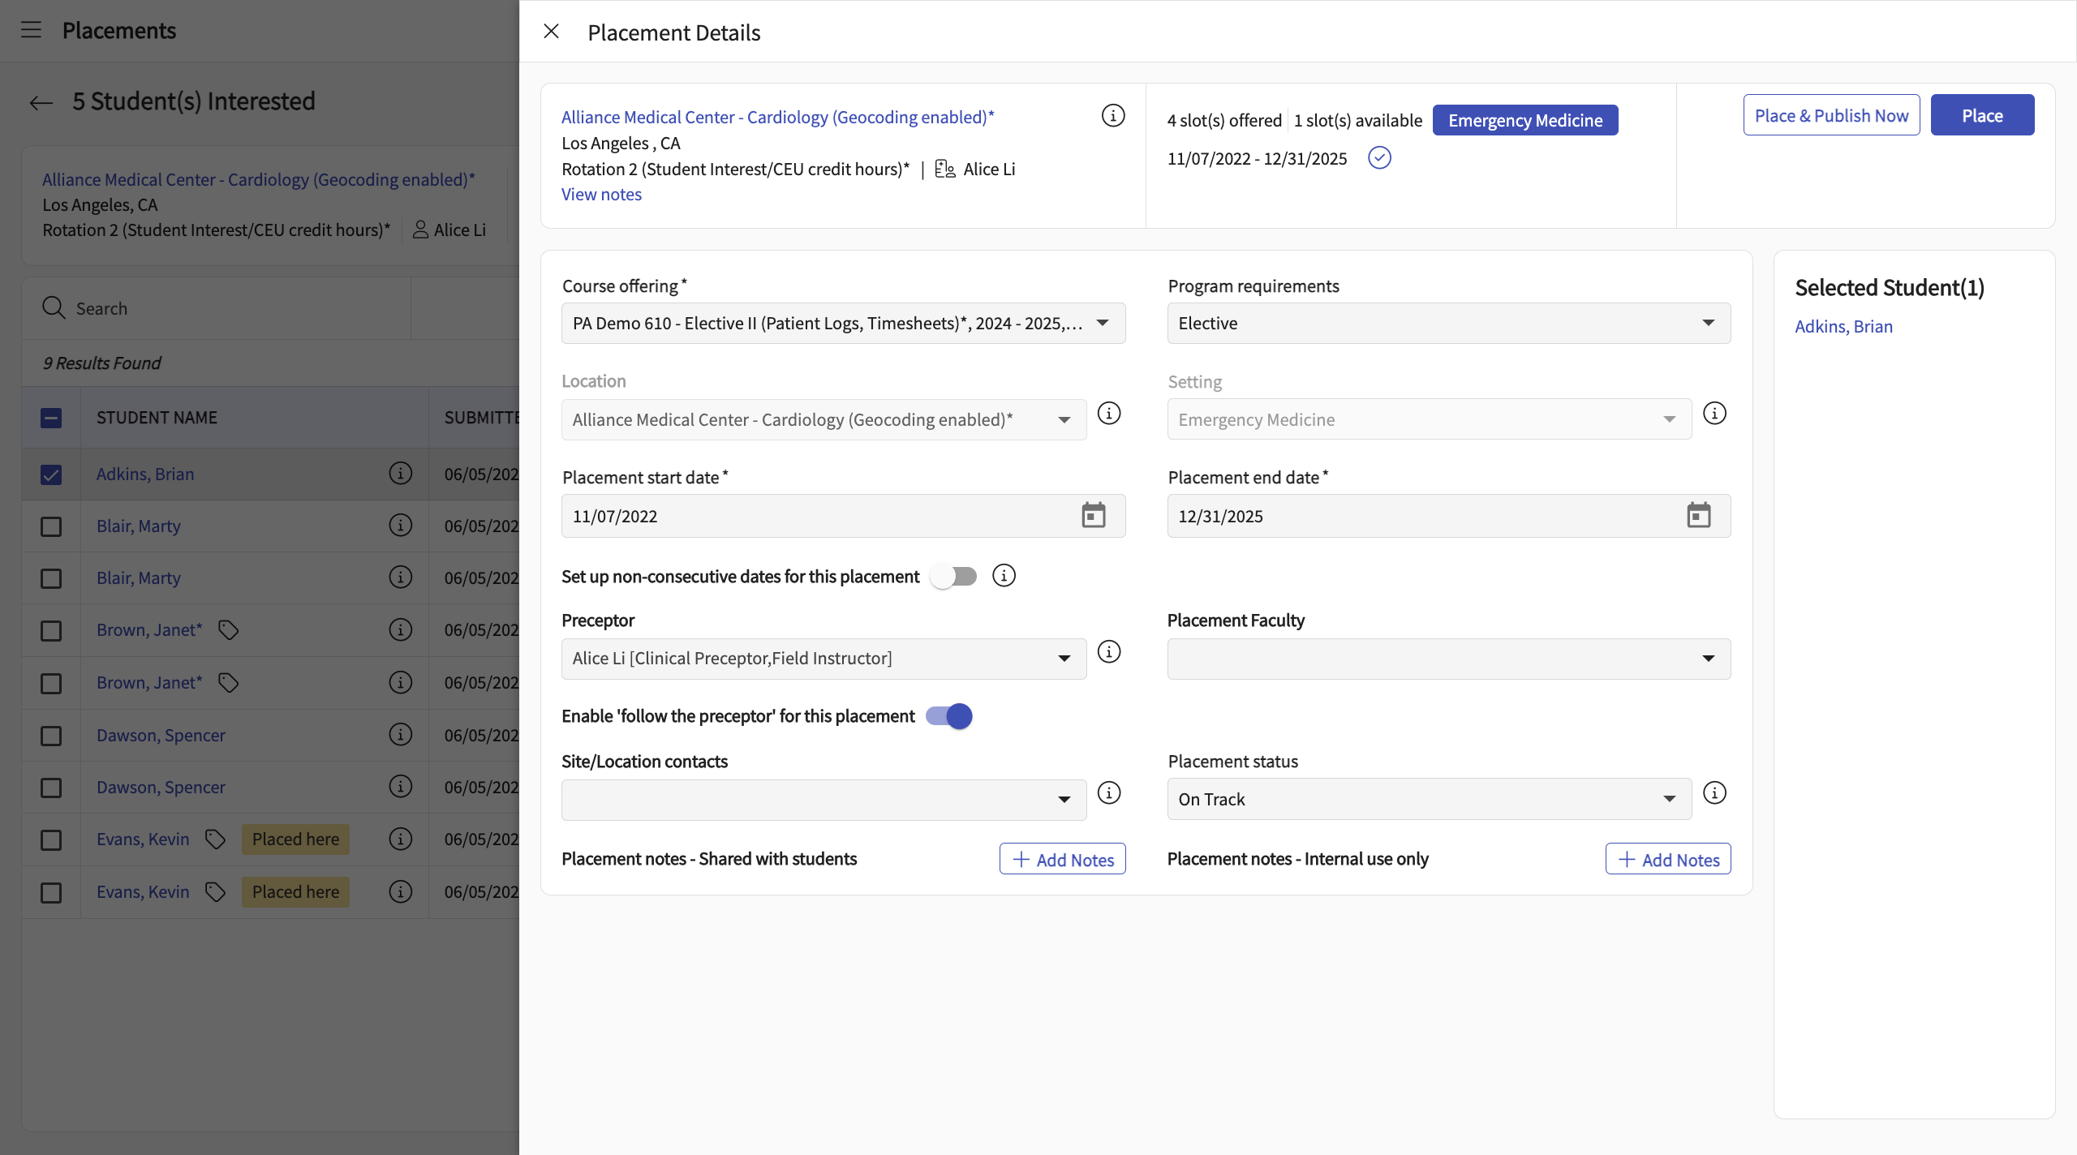Click back arrow next to Students Interested
2077x1155 pixels.
[41, 102]
